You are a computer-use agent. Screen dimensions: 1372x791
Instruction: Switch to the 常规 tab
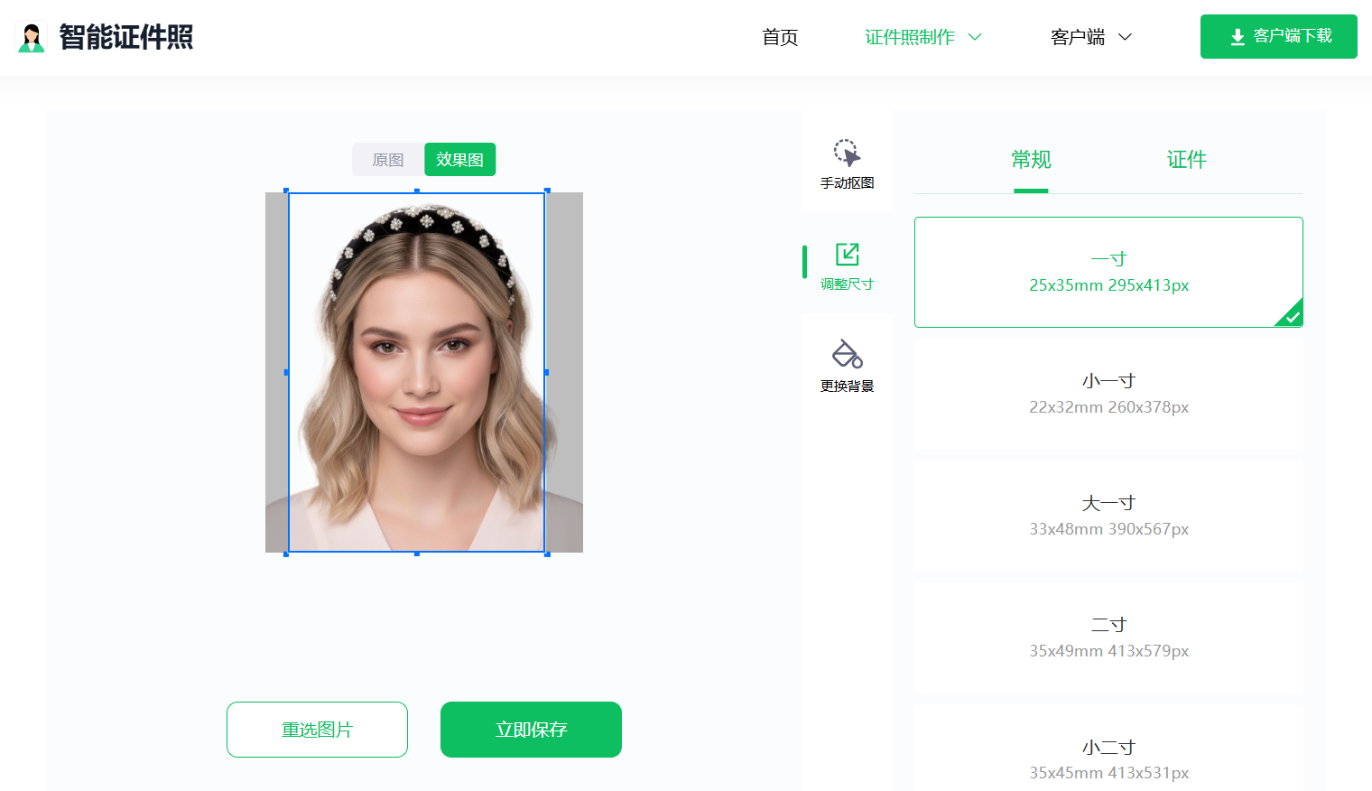pyautogui.click(x=1031, y=160)
